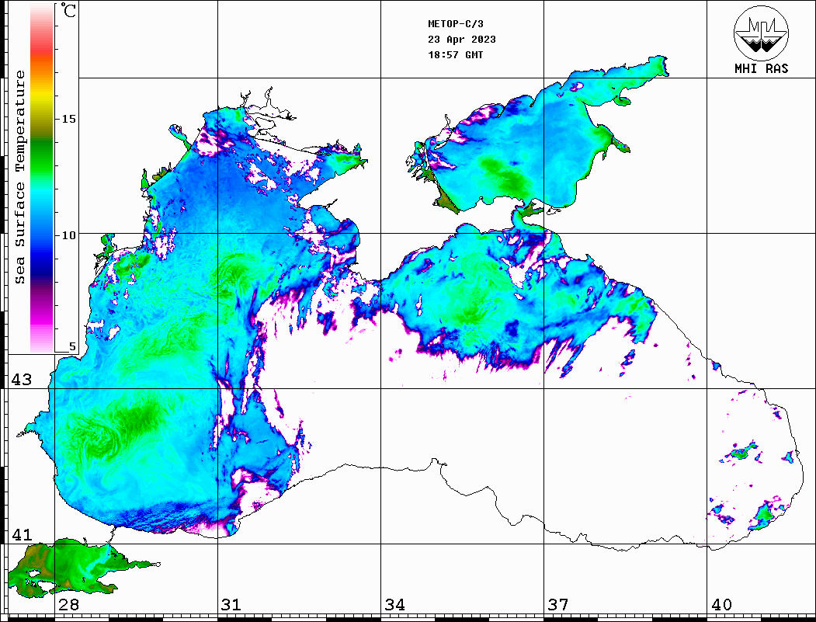This screenshot has height=622, width=816.
Task: Click the longitude 31 axis label
Action: point(231,605)
